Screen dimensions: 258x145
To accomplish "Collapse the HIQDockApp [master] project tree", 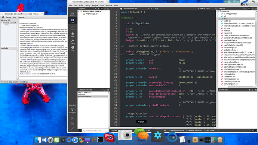I will (79, 11).
